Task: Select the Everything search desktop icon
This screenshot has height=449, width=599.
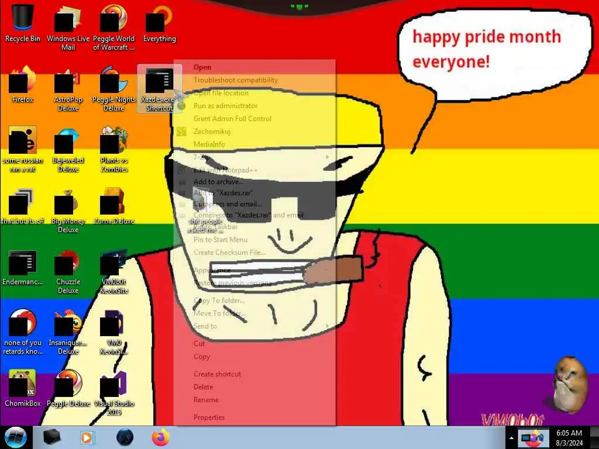Action: coord(159,22)
